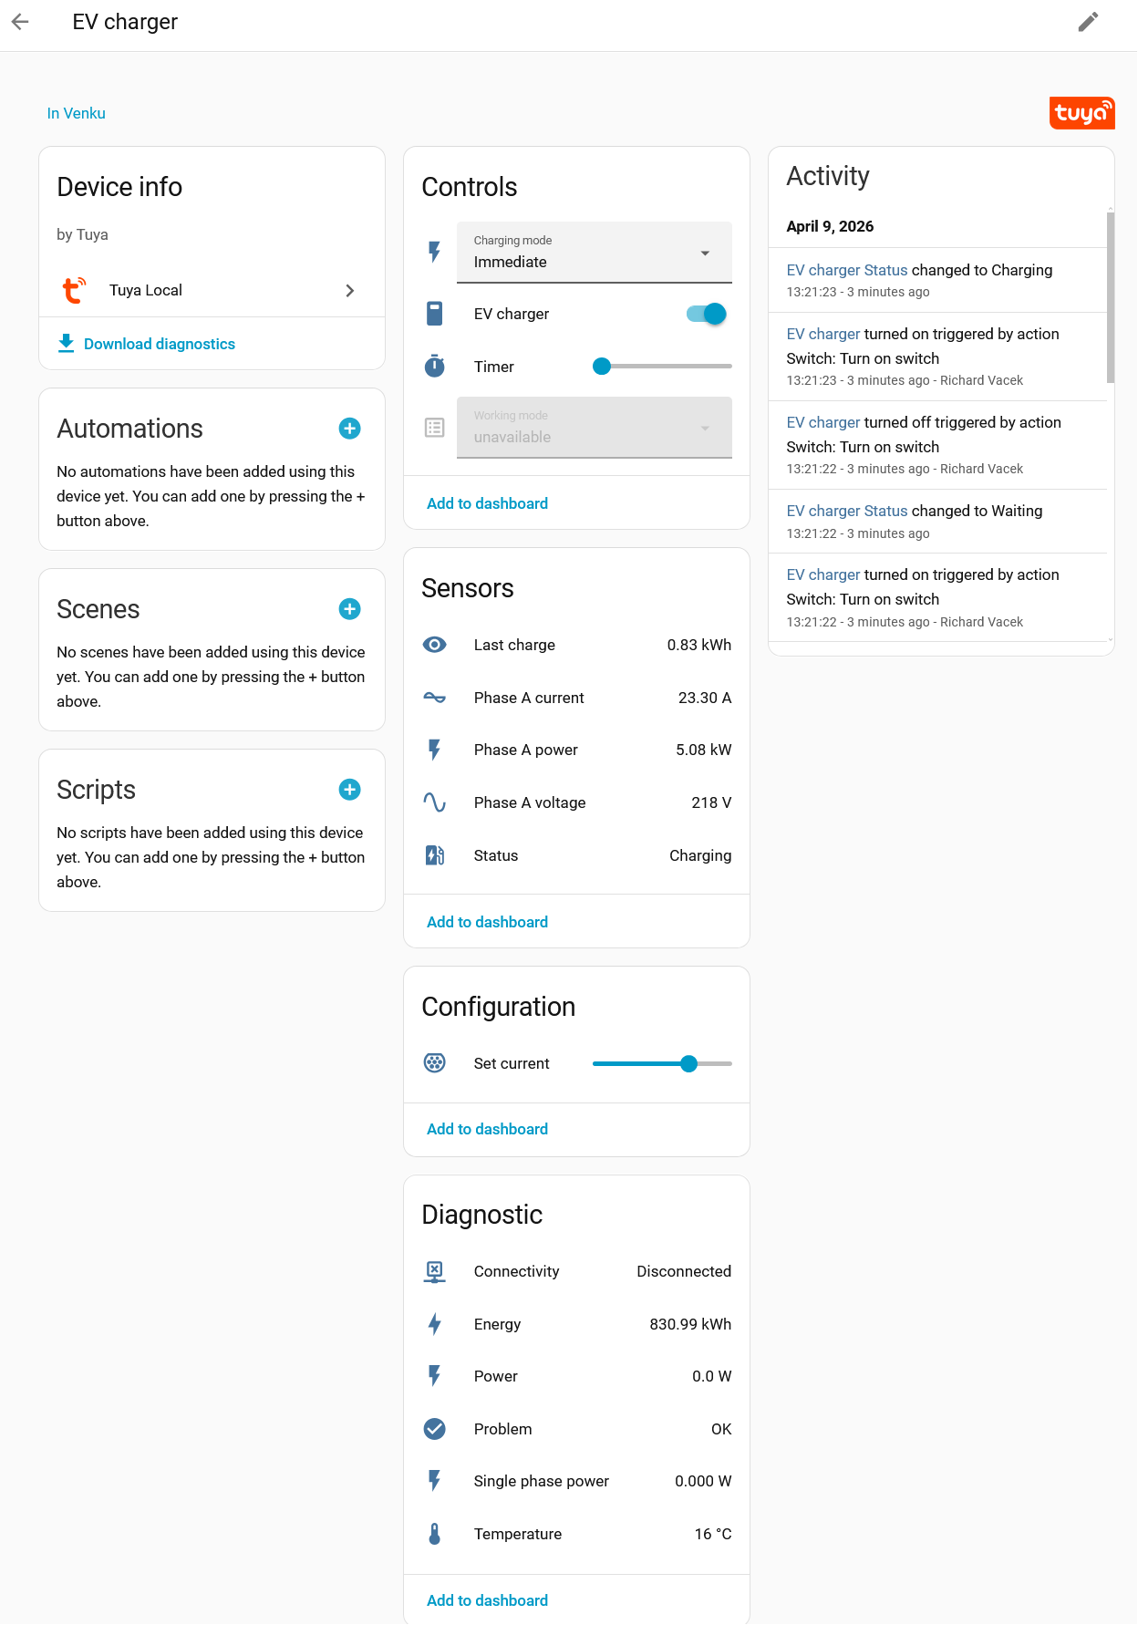Screen dimensions: 1138x1625
Task: Add Controls card to dashboard
Action: pyautogui.click(x=487, y=503)
